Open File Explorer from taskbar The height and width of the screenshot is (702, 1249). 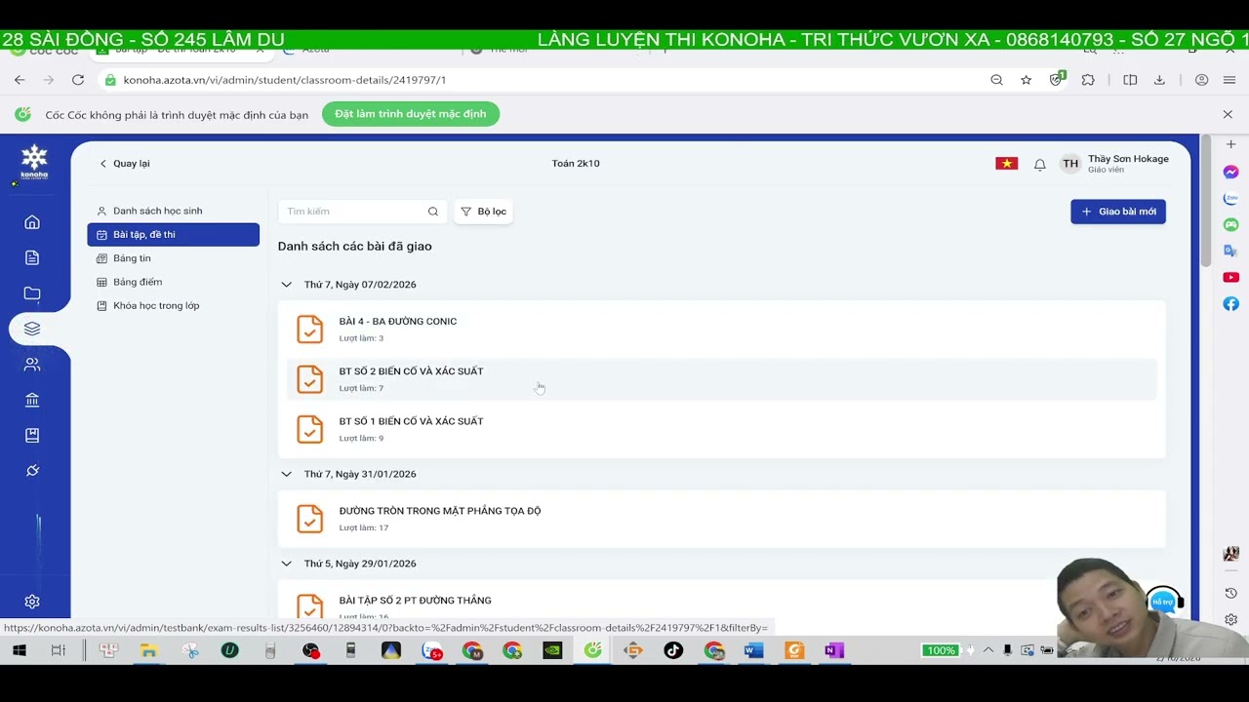pyautogui.click(x=148, y=650)
